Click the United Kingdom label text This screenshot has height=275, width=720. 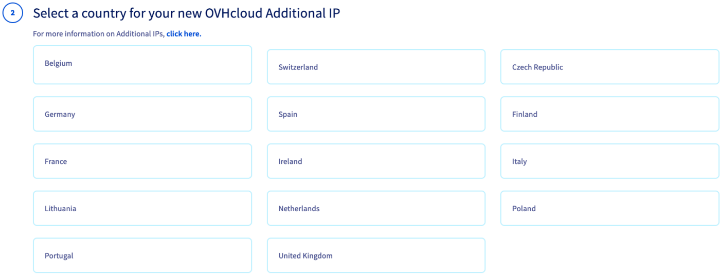pos(305,255)
